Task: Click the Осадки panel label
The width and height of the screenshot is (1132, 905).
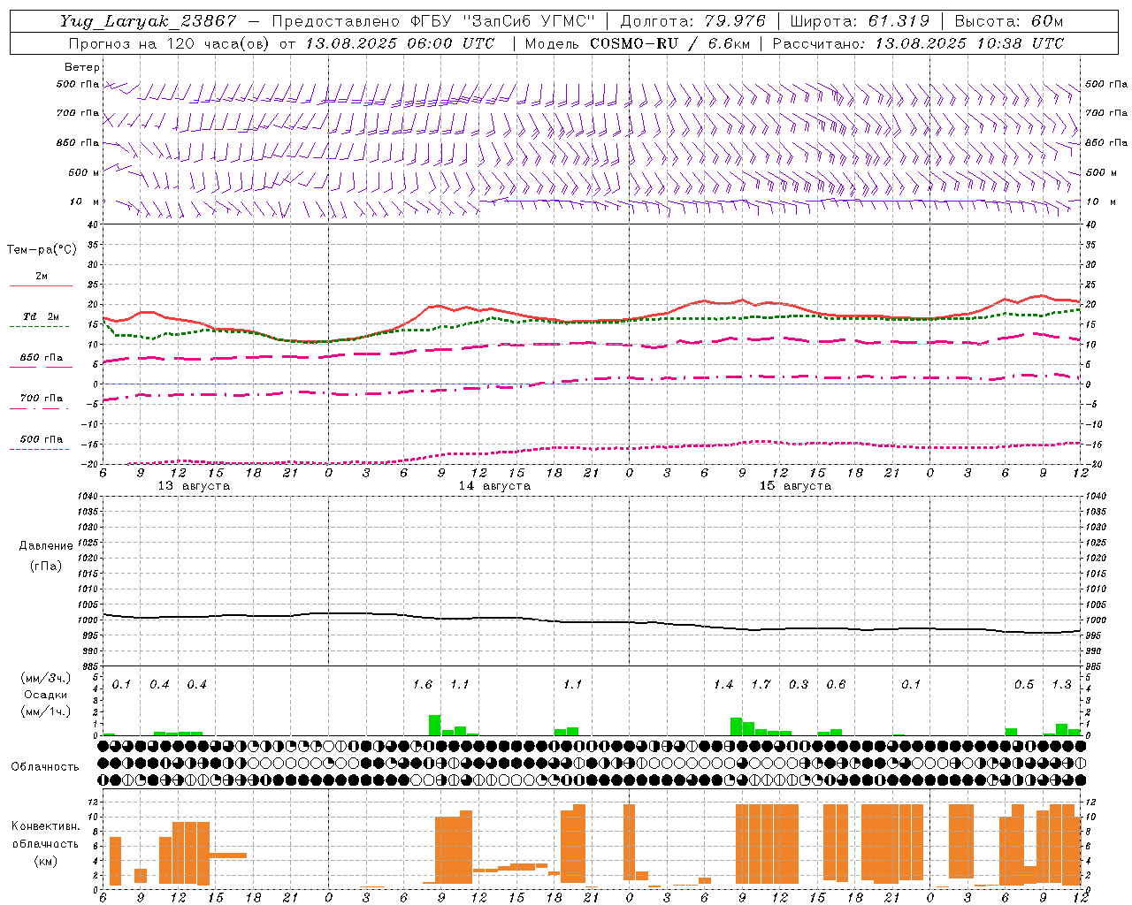Action: click(45, 695)
